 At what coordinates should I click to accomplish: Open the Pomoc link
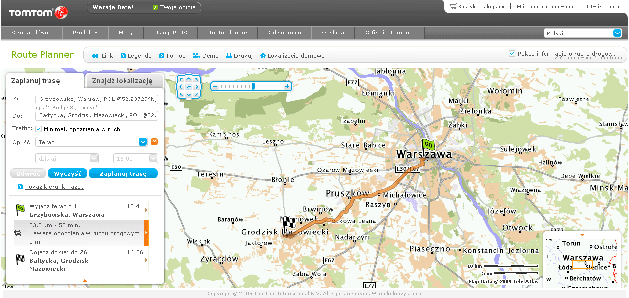[x=176, y=56]
